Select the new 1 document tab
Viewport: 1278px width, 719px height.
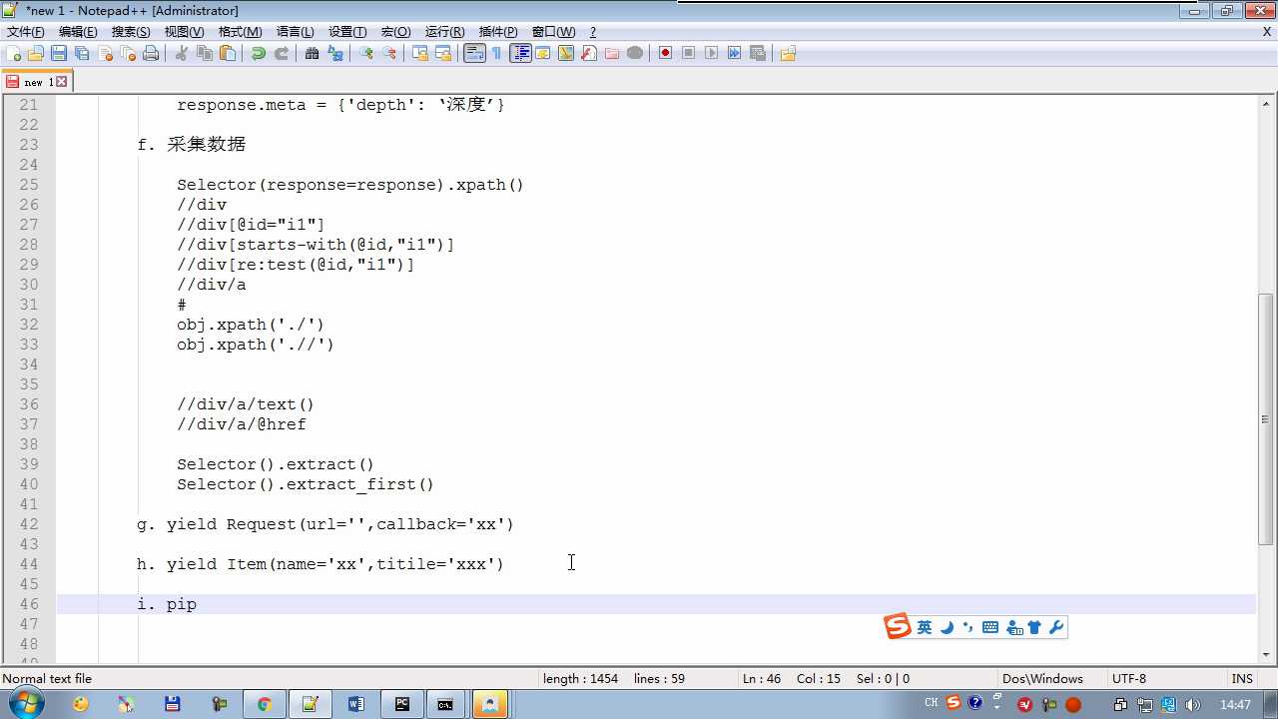(x=37, y=82)
